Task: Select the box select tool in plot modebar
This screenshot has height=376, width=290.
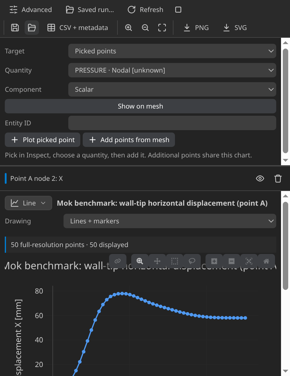Action: (x=175, y=261)
